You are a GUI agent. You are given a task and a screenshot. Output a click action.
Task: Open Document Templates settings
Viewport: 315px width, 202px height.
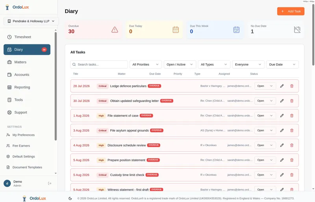pyautogui.click(x=27, y=167)
